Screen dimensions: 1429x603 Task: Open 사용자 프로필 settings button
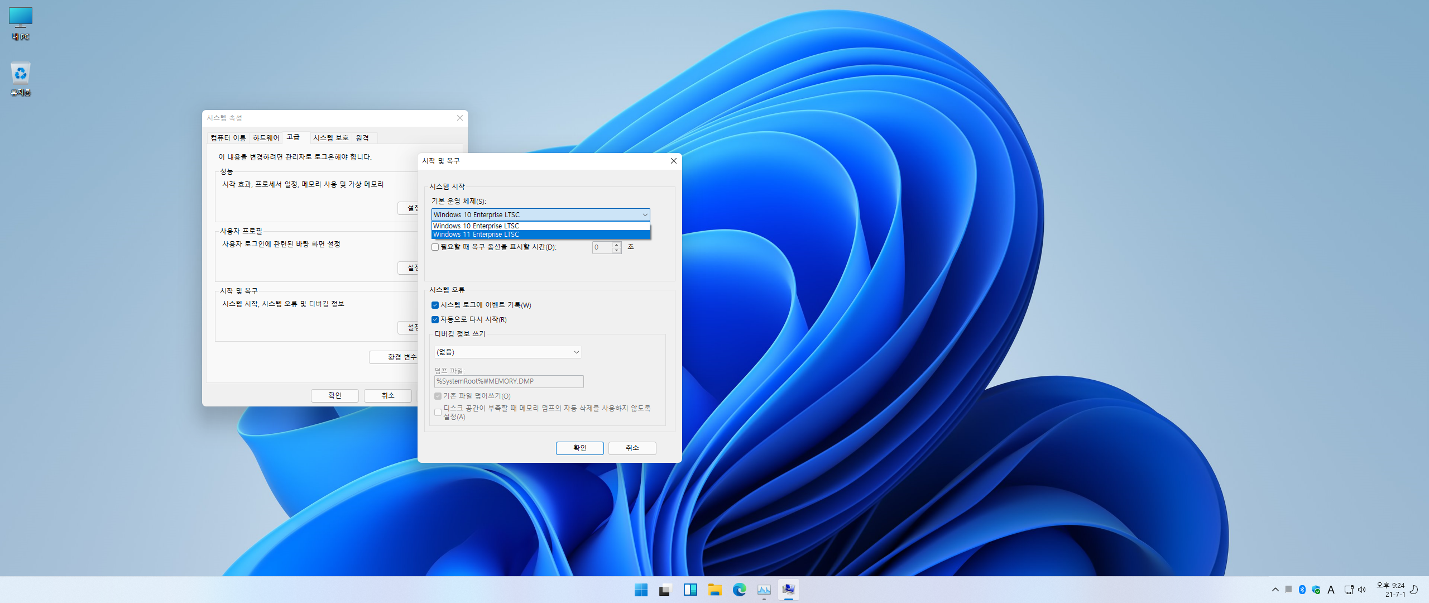pyautogui.click(x=408, y=268)
